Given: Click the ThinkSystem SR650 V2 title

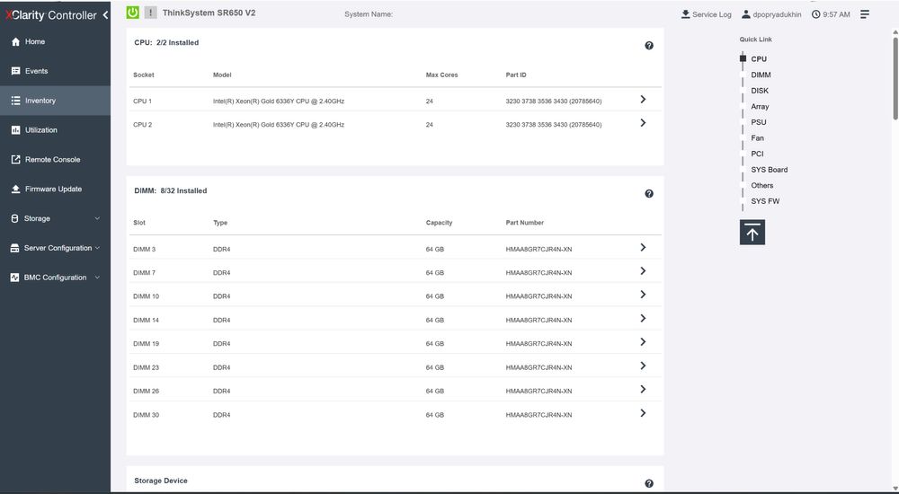Looking at the screenshot, I should coord(209,13).
